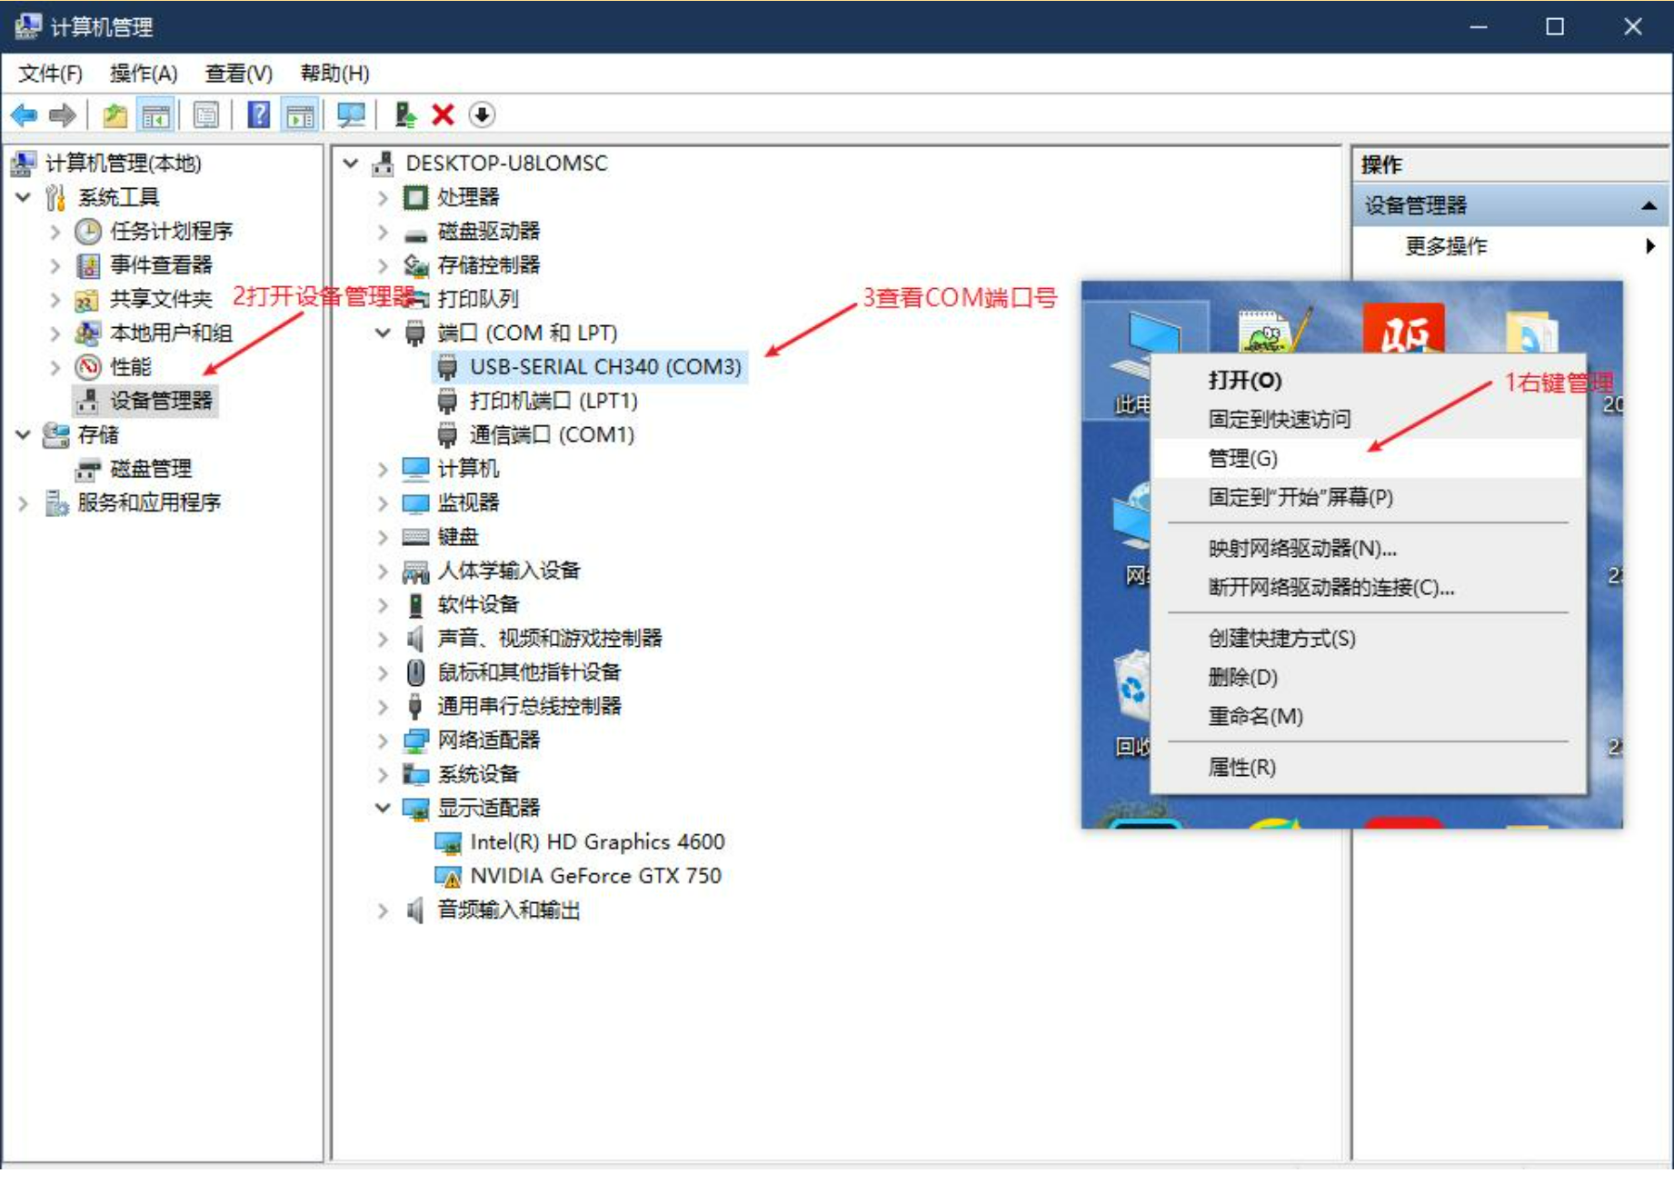Collapse the 显示适配器 node
Image resolution: width=1674 pixels, height=1203 pixels.
[383, 808]
